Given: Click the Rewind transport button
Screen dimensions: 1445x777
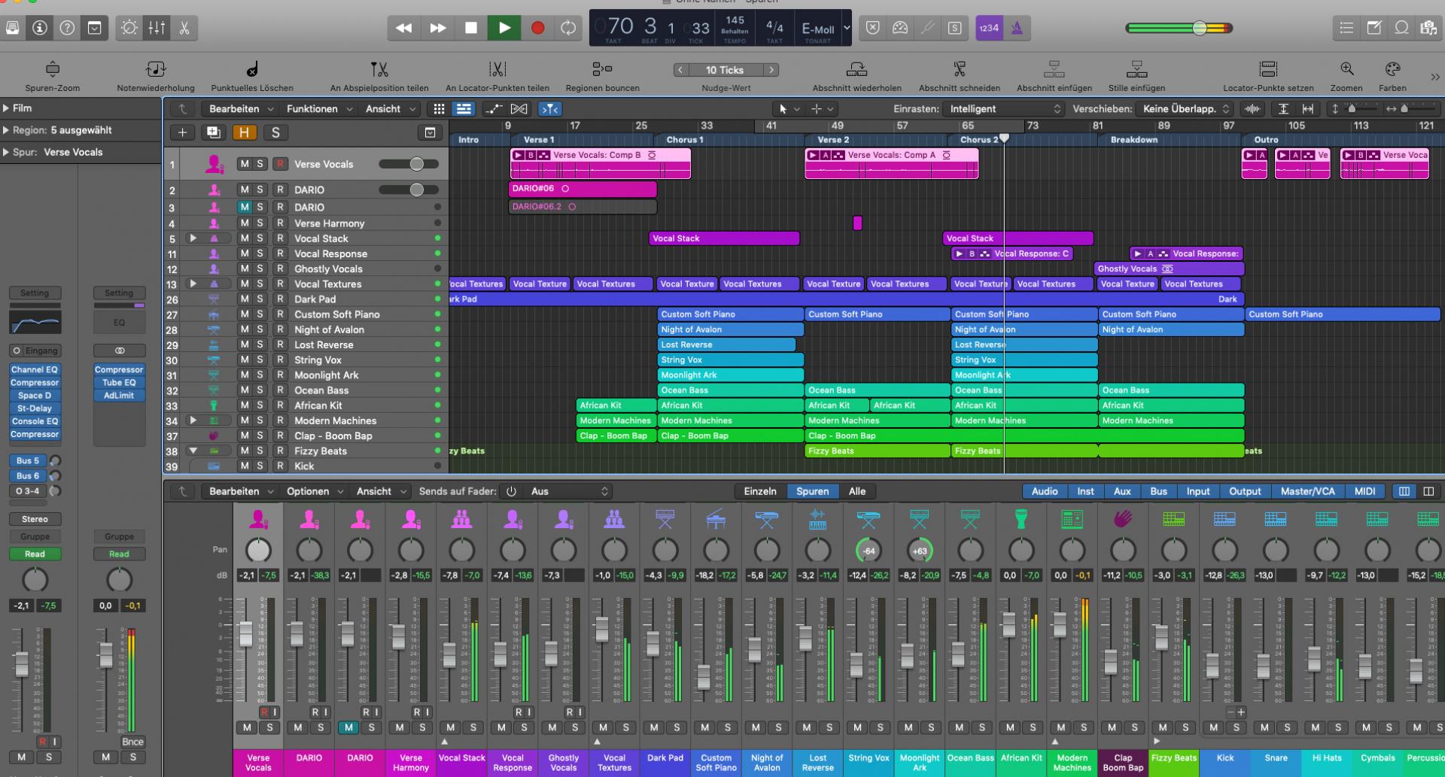Looking at the screenshot, I should point(404,28).
